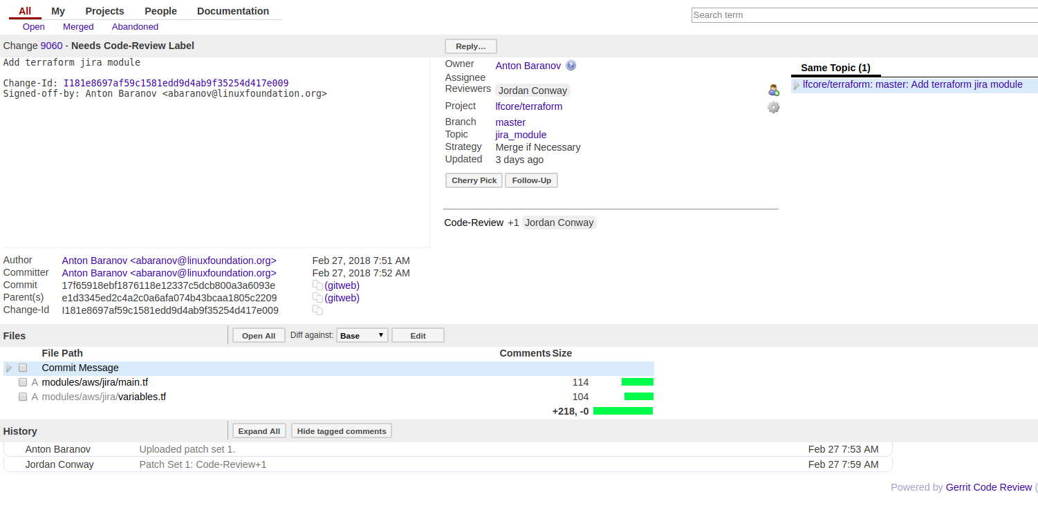The image size is (1038, 510).
Task: Open the People menu
Action: pos(160,11)
